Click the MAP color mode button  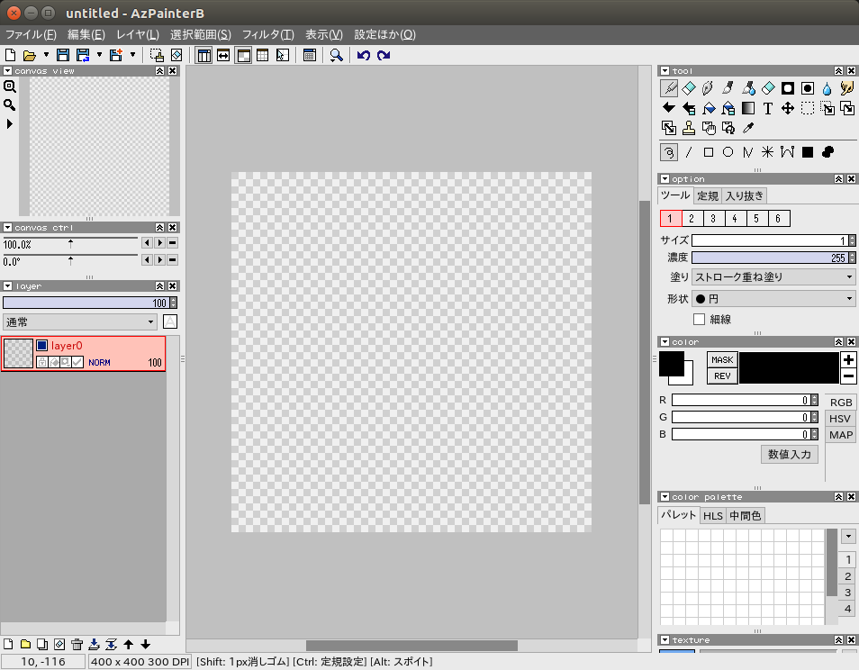pos(840,435)
